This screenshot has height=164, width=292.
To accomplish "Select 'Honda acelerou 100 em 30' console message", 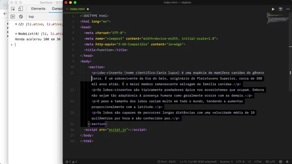I will 37,39.
